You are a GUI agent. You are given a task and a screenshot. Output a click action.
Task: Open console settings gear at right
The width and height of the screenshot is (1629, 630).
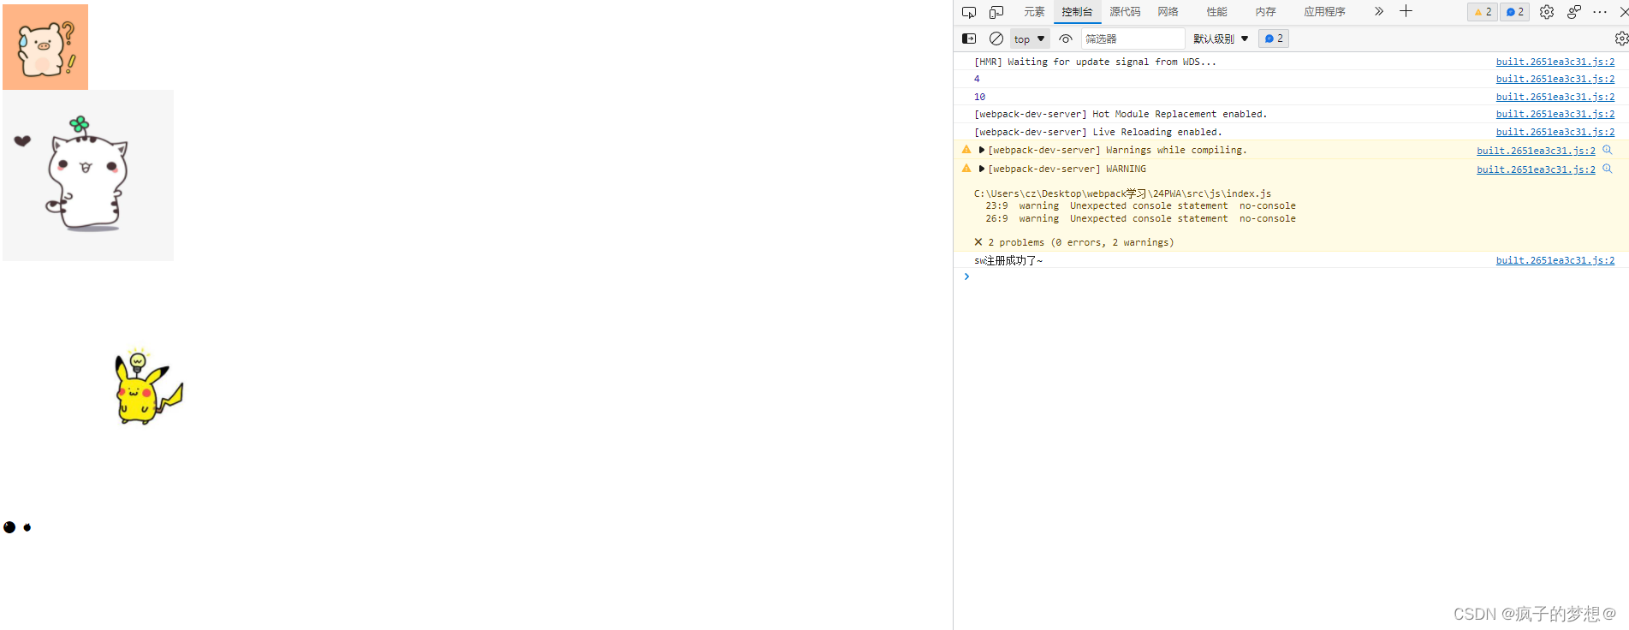click(1621, 39)
